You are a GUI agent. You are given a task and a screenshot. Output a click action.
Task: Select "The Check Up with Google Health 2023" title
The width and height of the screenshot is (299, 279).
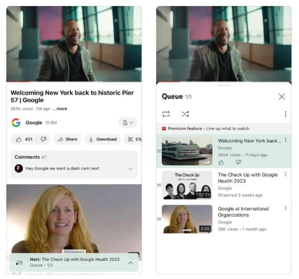tap(248, 178)
